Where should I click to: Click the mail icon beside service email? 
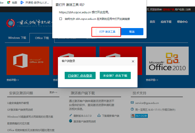pyautogui.click(x=132, y=102)
